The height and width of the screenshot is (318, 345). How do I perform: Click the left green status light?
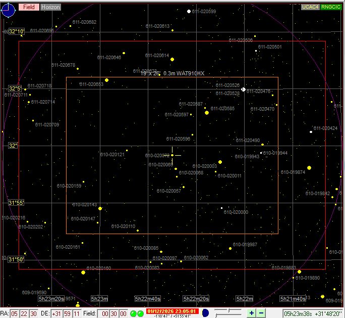pyautogui.click(x=134, y=313)
